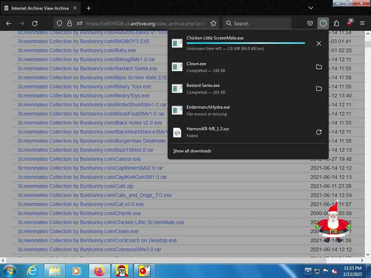Image resolution: width=371 pixels, height=278 pixels.
Task: Open the Chicken Little ScreenMate.exe page link
Action: tap(101, 222)
